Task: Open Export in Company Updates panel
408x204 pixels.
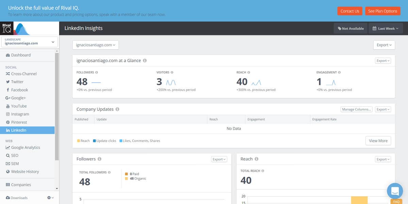Action: 383,109
